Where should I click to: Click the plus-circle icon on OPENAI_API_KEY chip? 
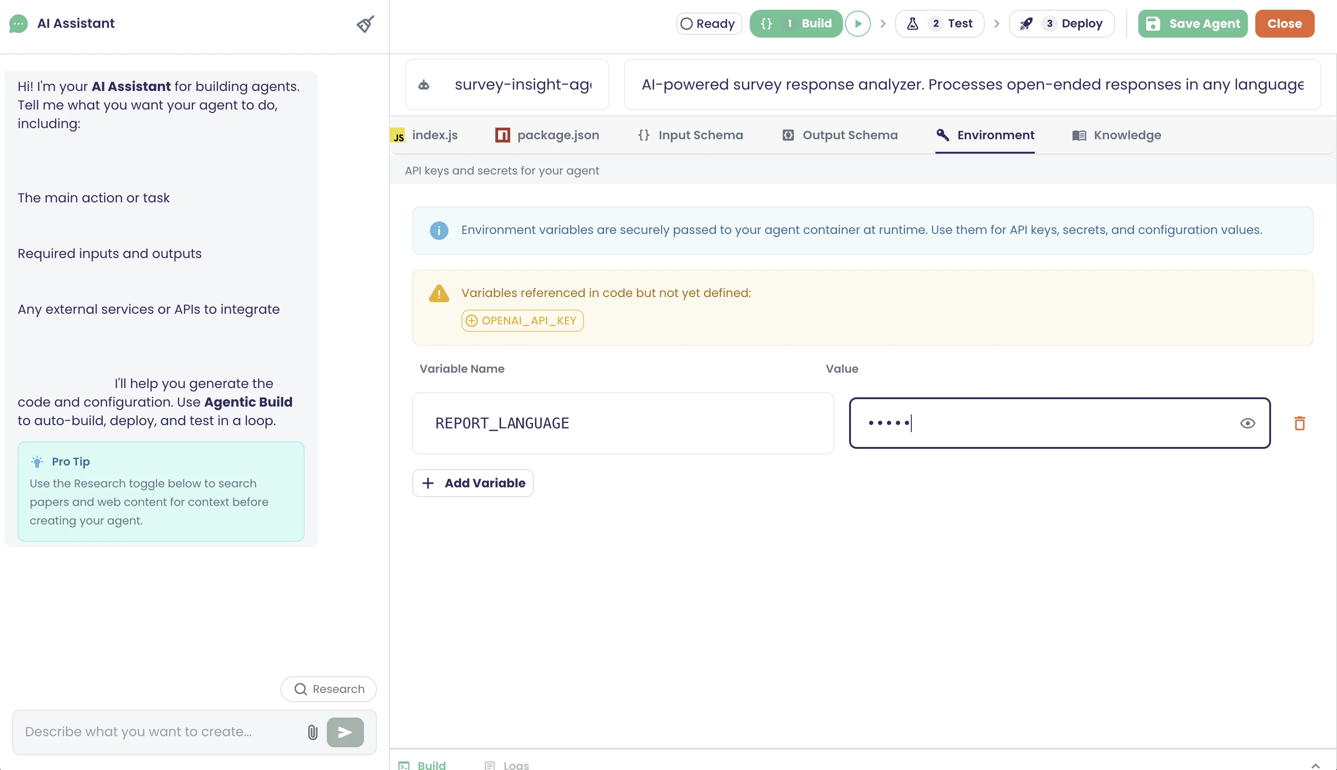tap(471, 320)
